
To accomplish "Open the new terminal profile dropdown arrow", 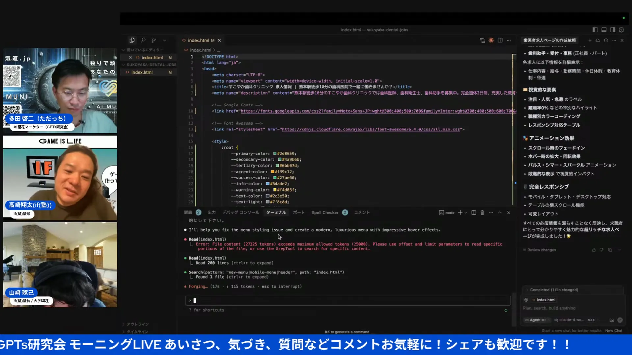I will pyautogui.click(x=466, y=213).
